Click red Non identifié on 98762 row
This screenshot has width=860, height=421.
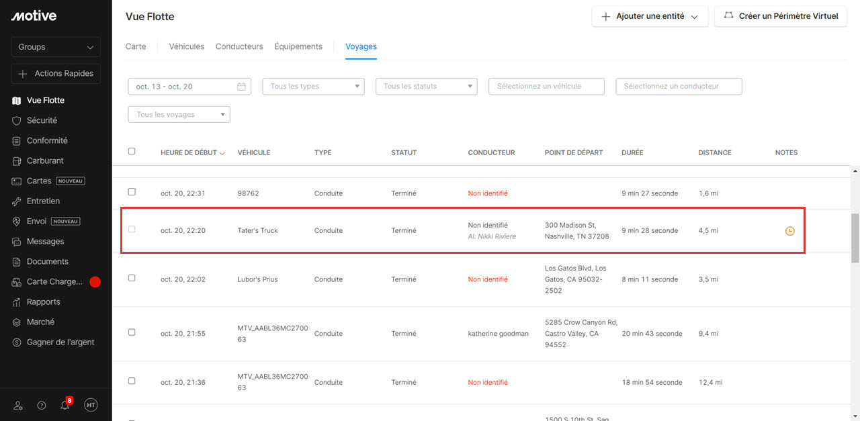[x=488, y=193]
